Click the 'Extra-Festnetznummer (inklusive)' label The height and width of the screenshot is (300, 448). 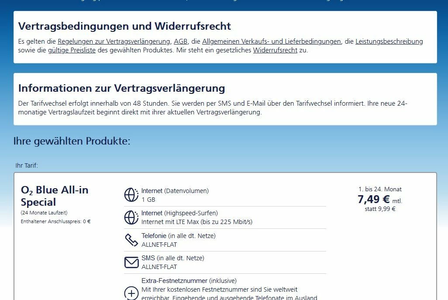(x=189, y=281)
